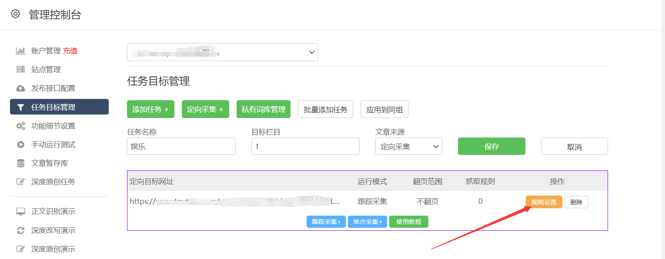Click the red 充值 link
Screen dimensions: 665x259
point(70,51)
